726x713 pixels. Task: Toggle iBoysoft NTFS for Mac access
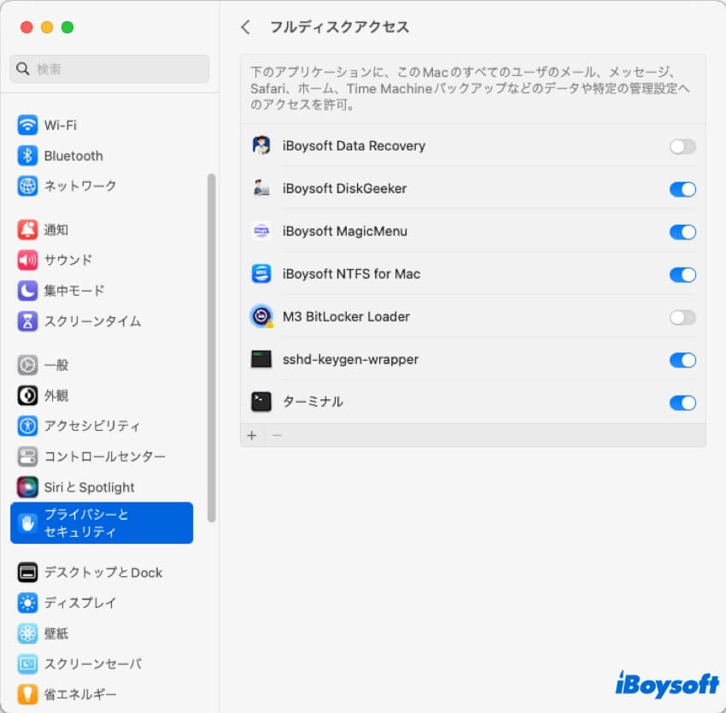coord(682,274)
